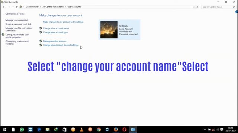
Task: Open Microsoft Store from taskbar
Action: (64, 130)
